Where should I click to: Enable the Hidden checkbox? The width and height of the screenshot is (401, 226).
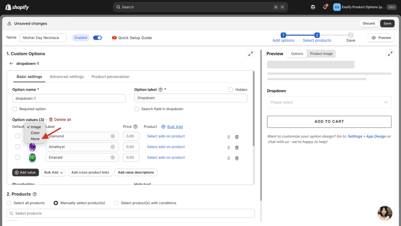point(231,90)
